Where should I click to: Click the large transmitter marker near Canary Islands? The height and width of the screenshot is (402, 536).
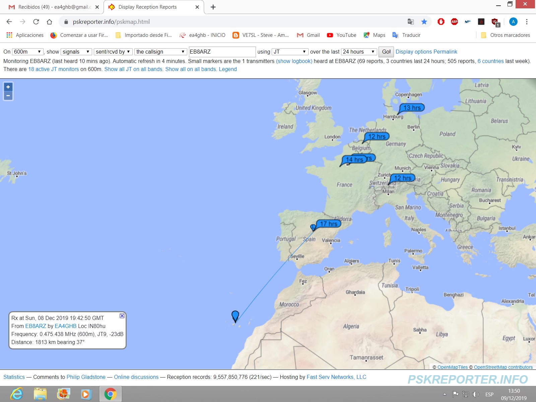(x=235, y=317)
